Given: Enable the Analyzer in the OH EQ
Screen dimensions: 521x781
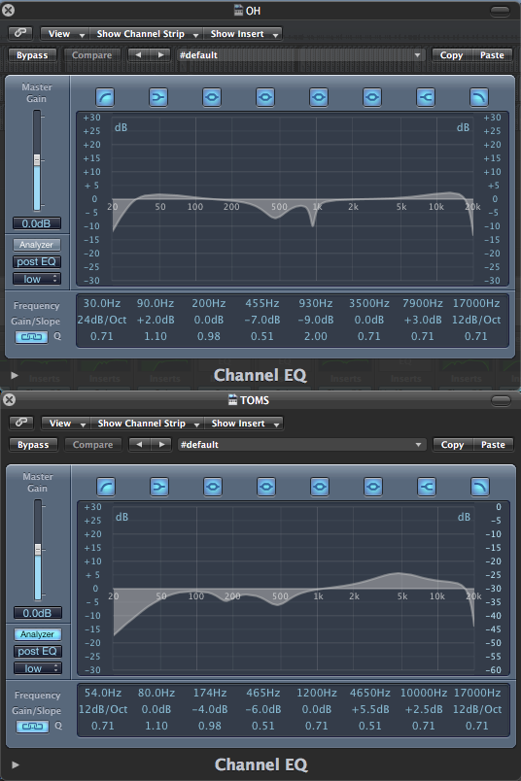Looking at the screenshot, I should (x=36, y=245).
